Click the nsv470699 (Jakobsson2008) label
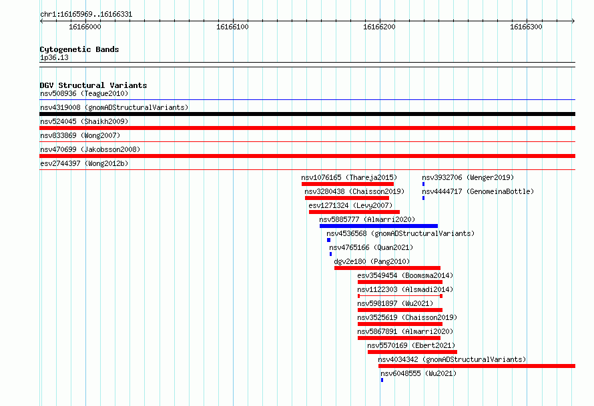Screen dimensions: 594x406 coord(90,149)
